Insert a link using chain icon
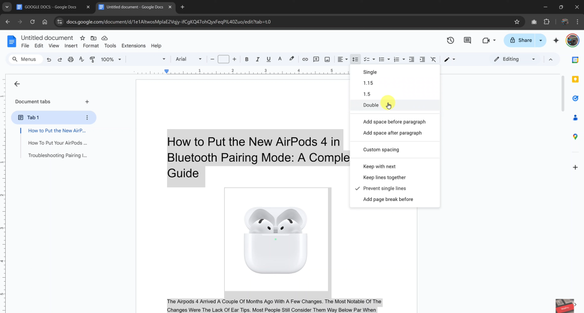This screenshot has width=584, height=313. coord(305,60)
